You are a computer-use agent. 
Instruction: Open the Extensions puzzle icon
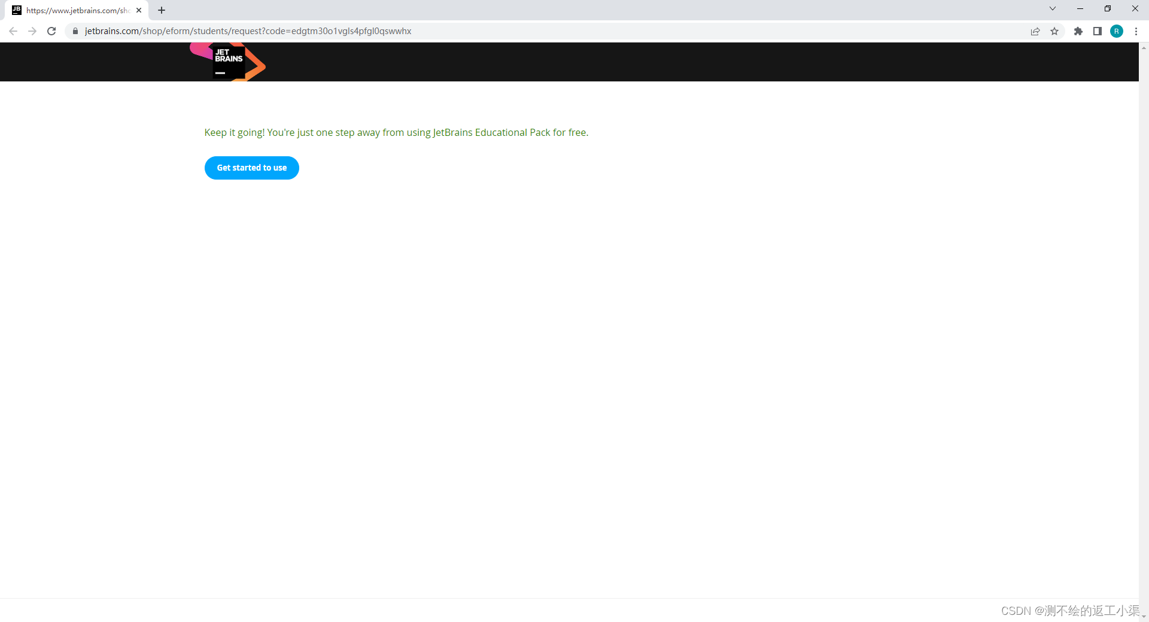coord(1078,31)
